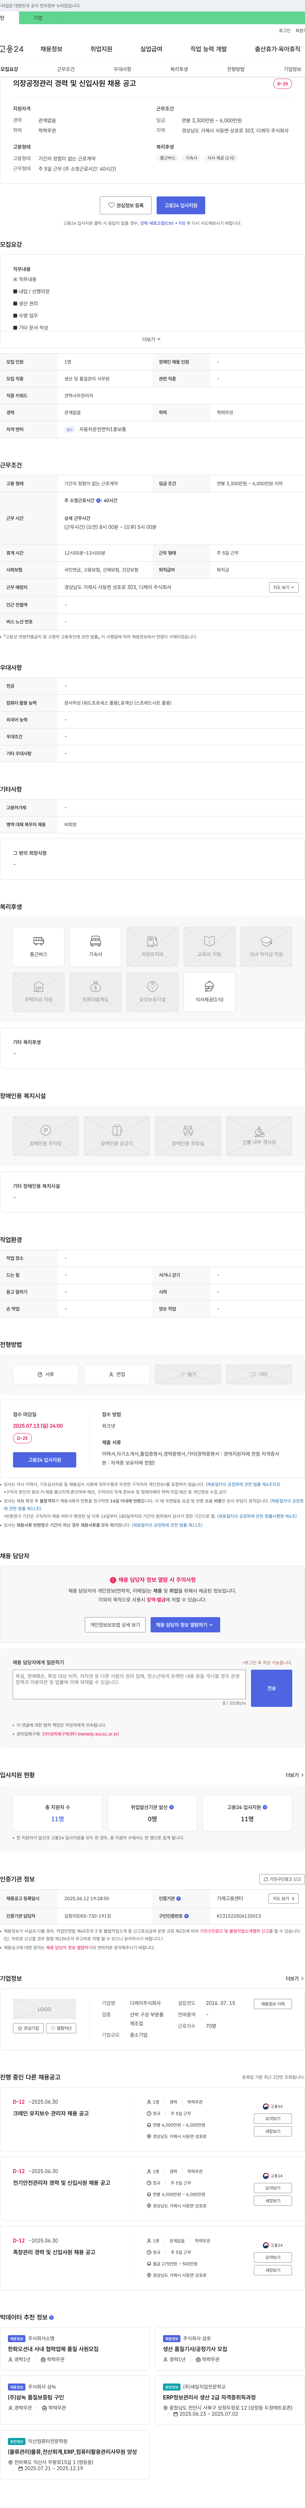Click the 로그인 link at the top
This screenshot has height=2508, width=305.
point(285,30)
